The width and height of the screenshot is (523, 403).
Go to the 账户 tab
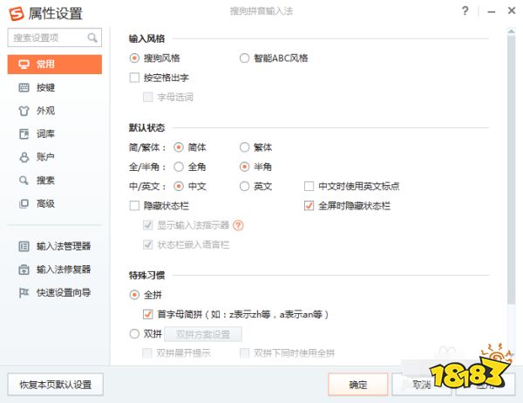click(x=55, y=157)
